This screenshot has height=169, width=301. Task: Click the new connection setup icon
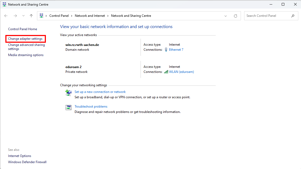(68, 93)
